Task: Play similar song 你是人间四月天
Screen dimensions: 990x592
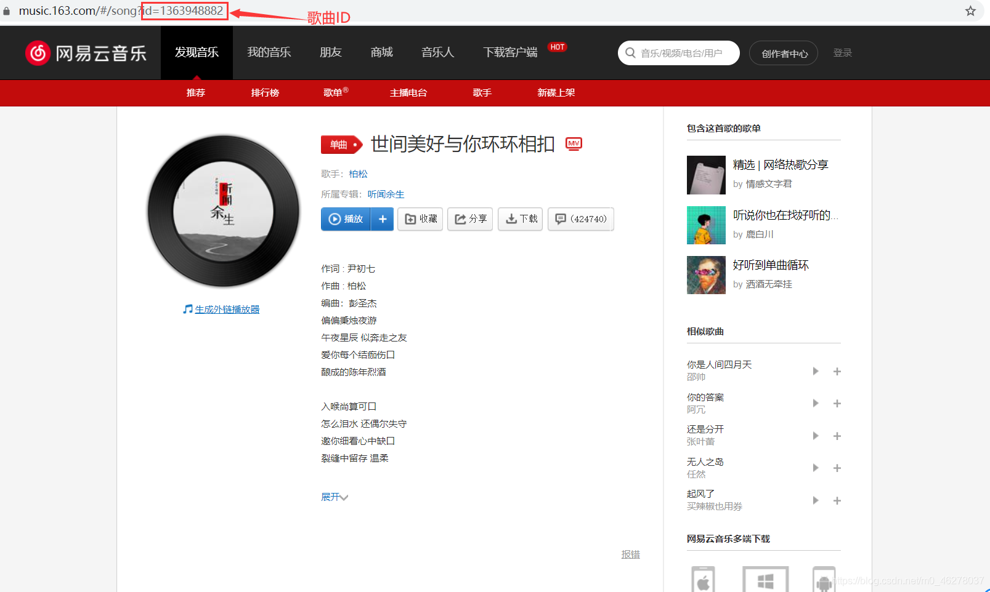Action: point(815,371)
